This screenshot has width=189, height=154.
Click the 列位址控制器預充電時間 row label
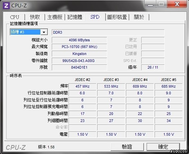point(45,106)
